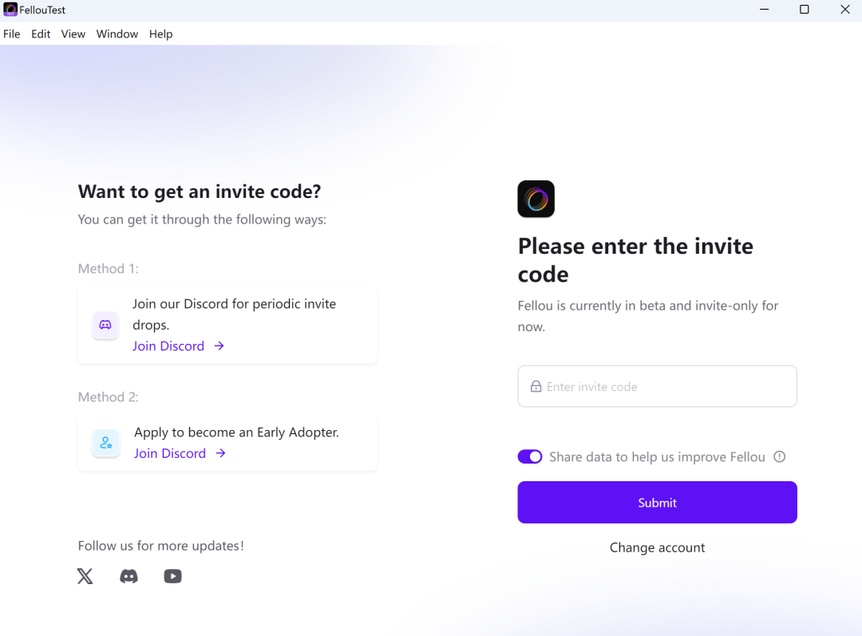Click the info icon beside Share data
The width and height of the screenshot is (862, 636).
pyautogui.click(x=780, y=457)
